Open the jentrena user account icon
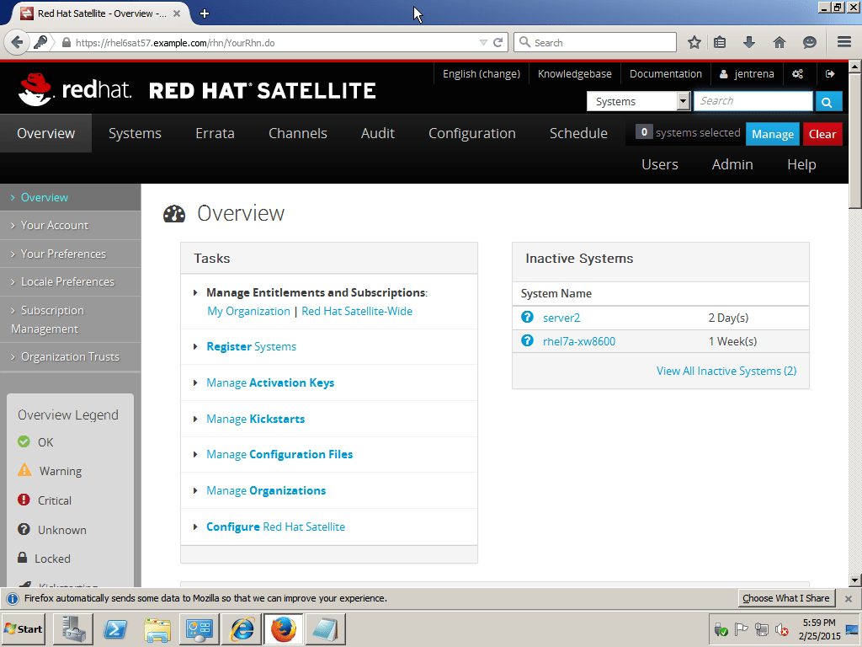The width and height of the screenshot is (862, 647). (725, 74)
